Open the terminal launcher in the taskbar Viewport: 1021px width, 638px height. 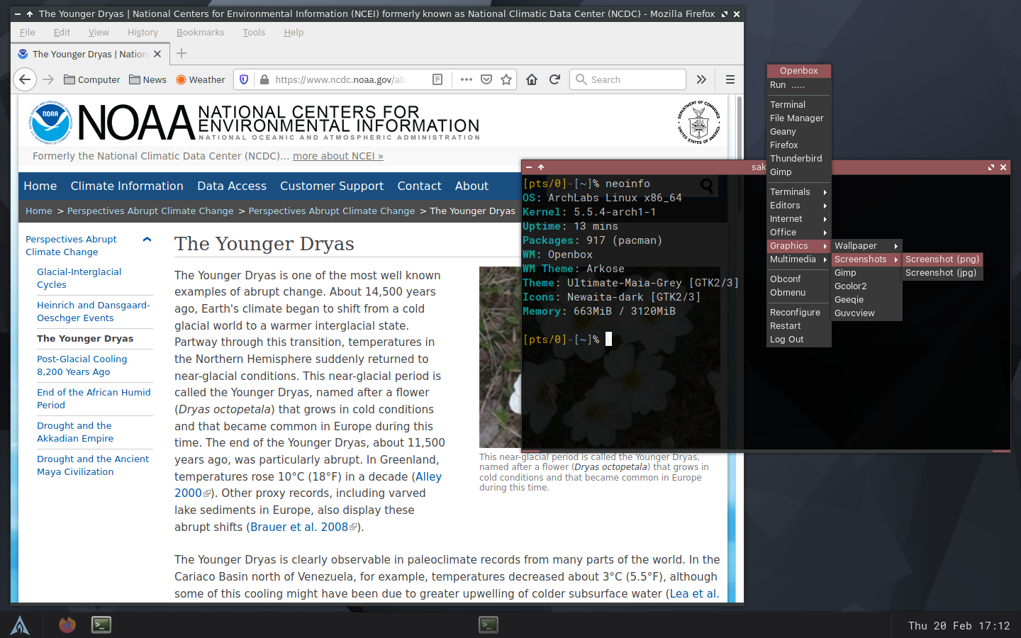[x=101, y=625]
